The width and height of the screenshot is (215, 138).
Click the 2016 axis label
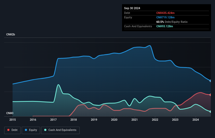(x=33, y=120)
